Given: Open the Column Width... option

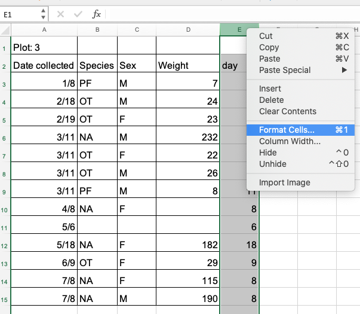Looking at the screenshot, I should (290, 141).
